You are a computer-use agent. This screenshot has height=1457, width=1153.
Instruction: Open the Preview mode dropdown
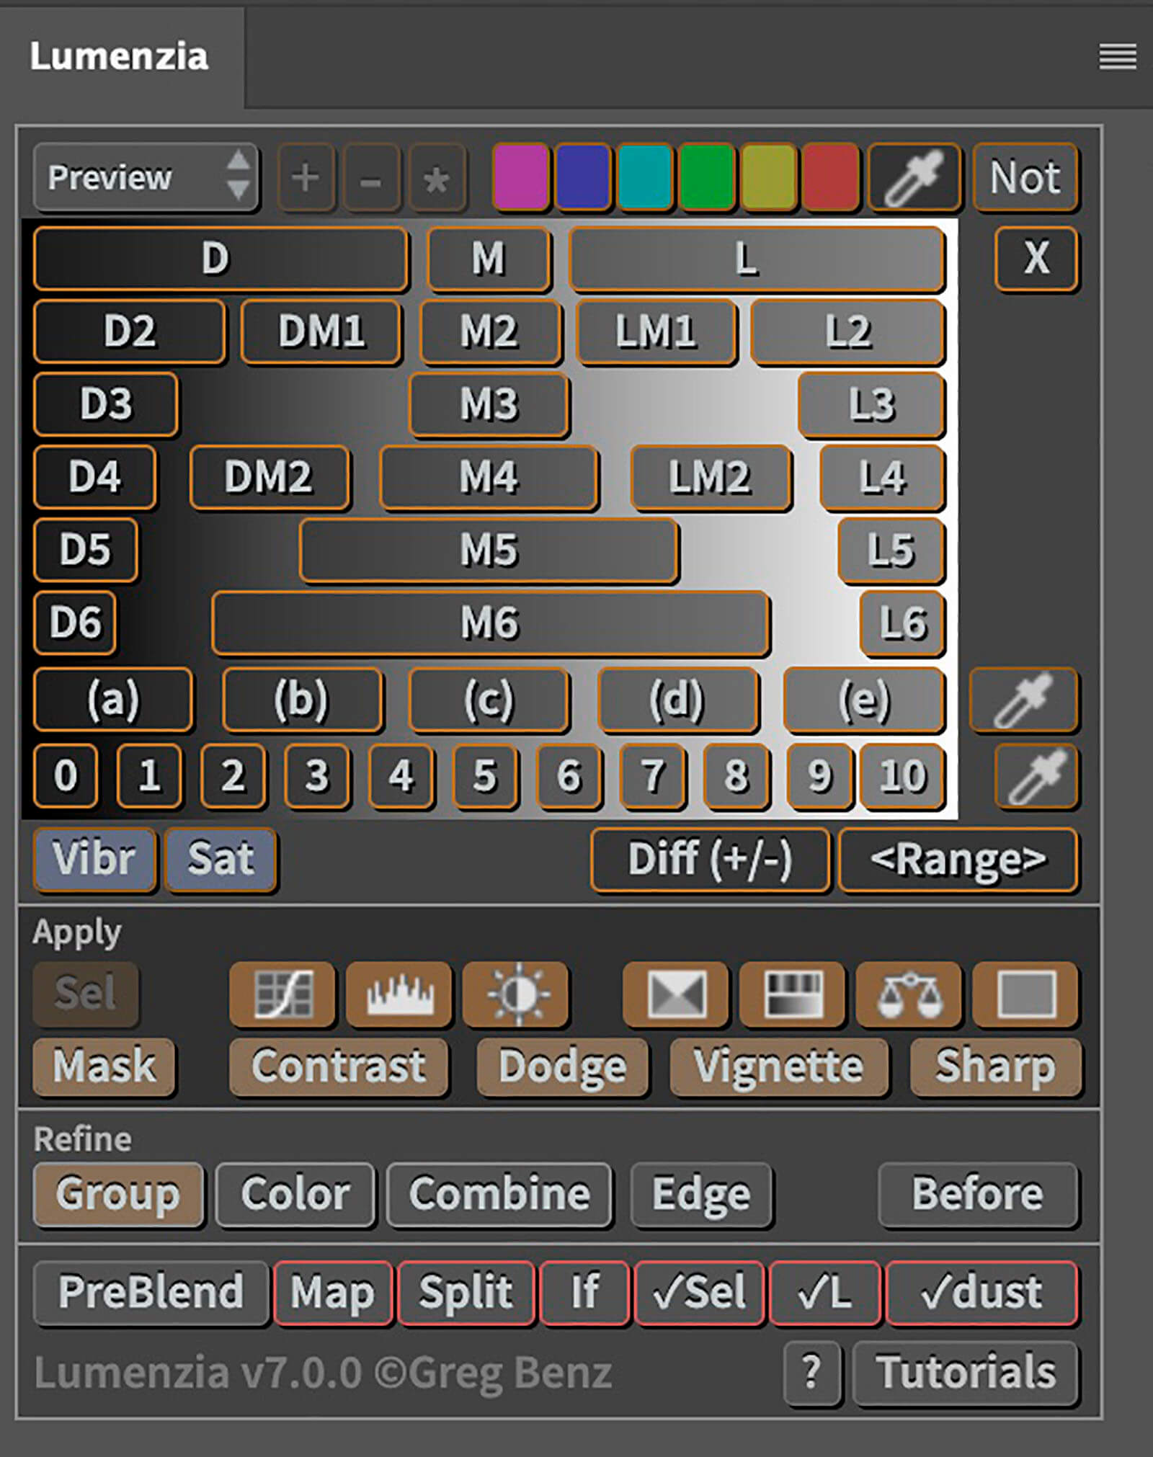point(146,177)
